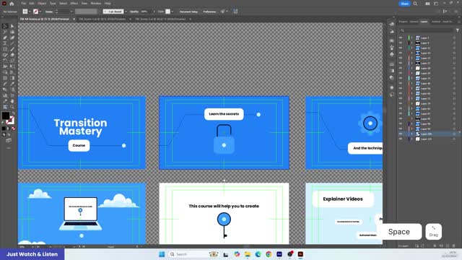The width and height of the screenshot is (462, 260).
Task: Select the Selection tool (black arrow)
Action: (x=5, y=26)
